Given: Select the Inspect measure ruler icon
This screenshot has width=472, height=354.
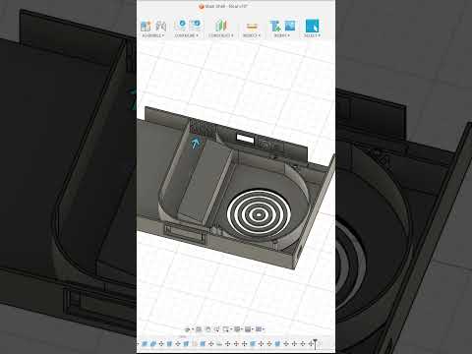Looking at the screenshot, I should pyautogui.click(x=252, y=27).
